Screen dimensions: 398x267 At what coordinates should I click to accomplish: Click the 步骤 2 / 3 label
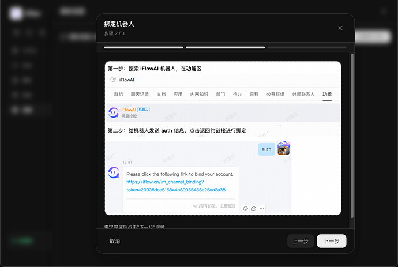114,33
